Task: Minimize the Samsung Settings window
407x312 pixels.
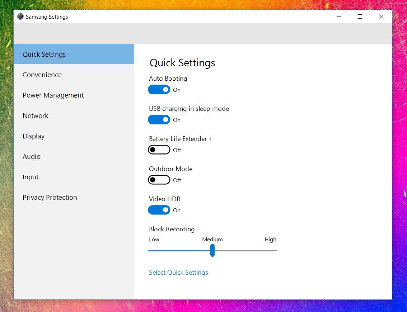Action: (339, 16)
